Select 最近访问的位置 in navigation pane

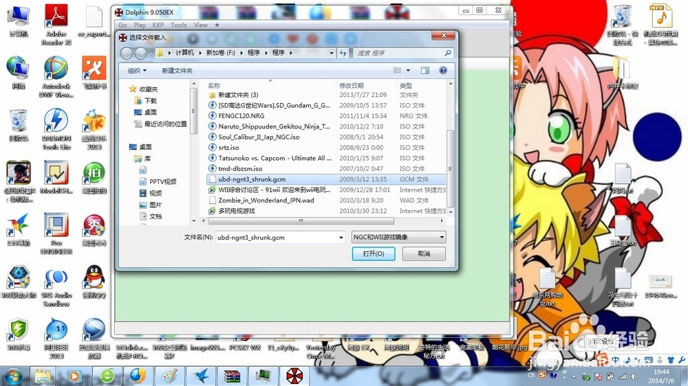160,124
